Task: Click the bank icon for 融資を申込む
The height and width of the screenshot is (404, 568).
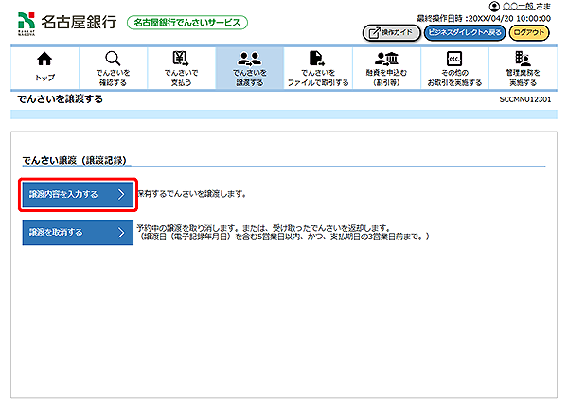Action: point(387,60)
